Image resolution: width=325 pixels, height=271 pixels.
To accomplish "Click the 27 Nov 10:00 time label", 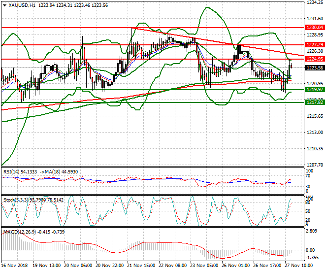I will coord(299,266).
